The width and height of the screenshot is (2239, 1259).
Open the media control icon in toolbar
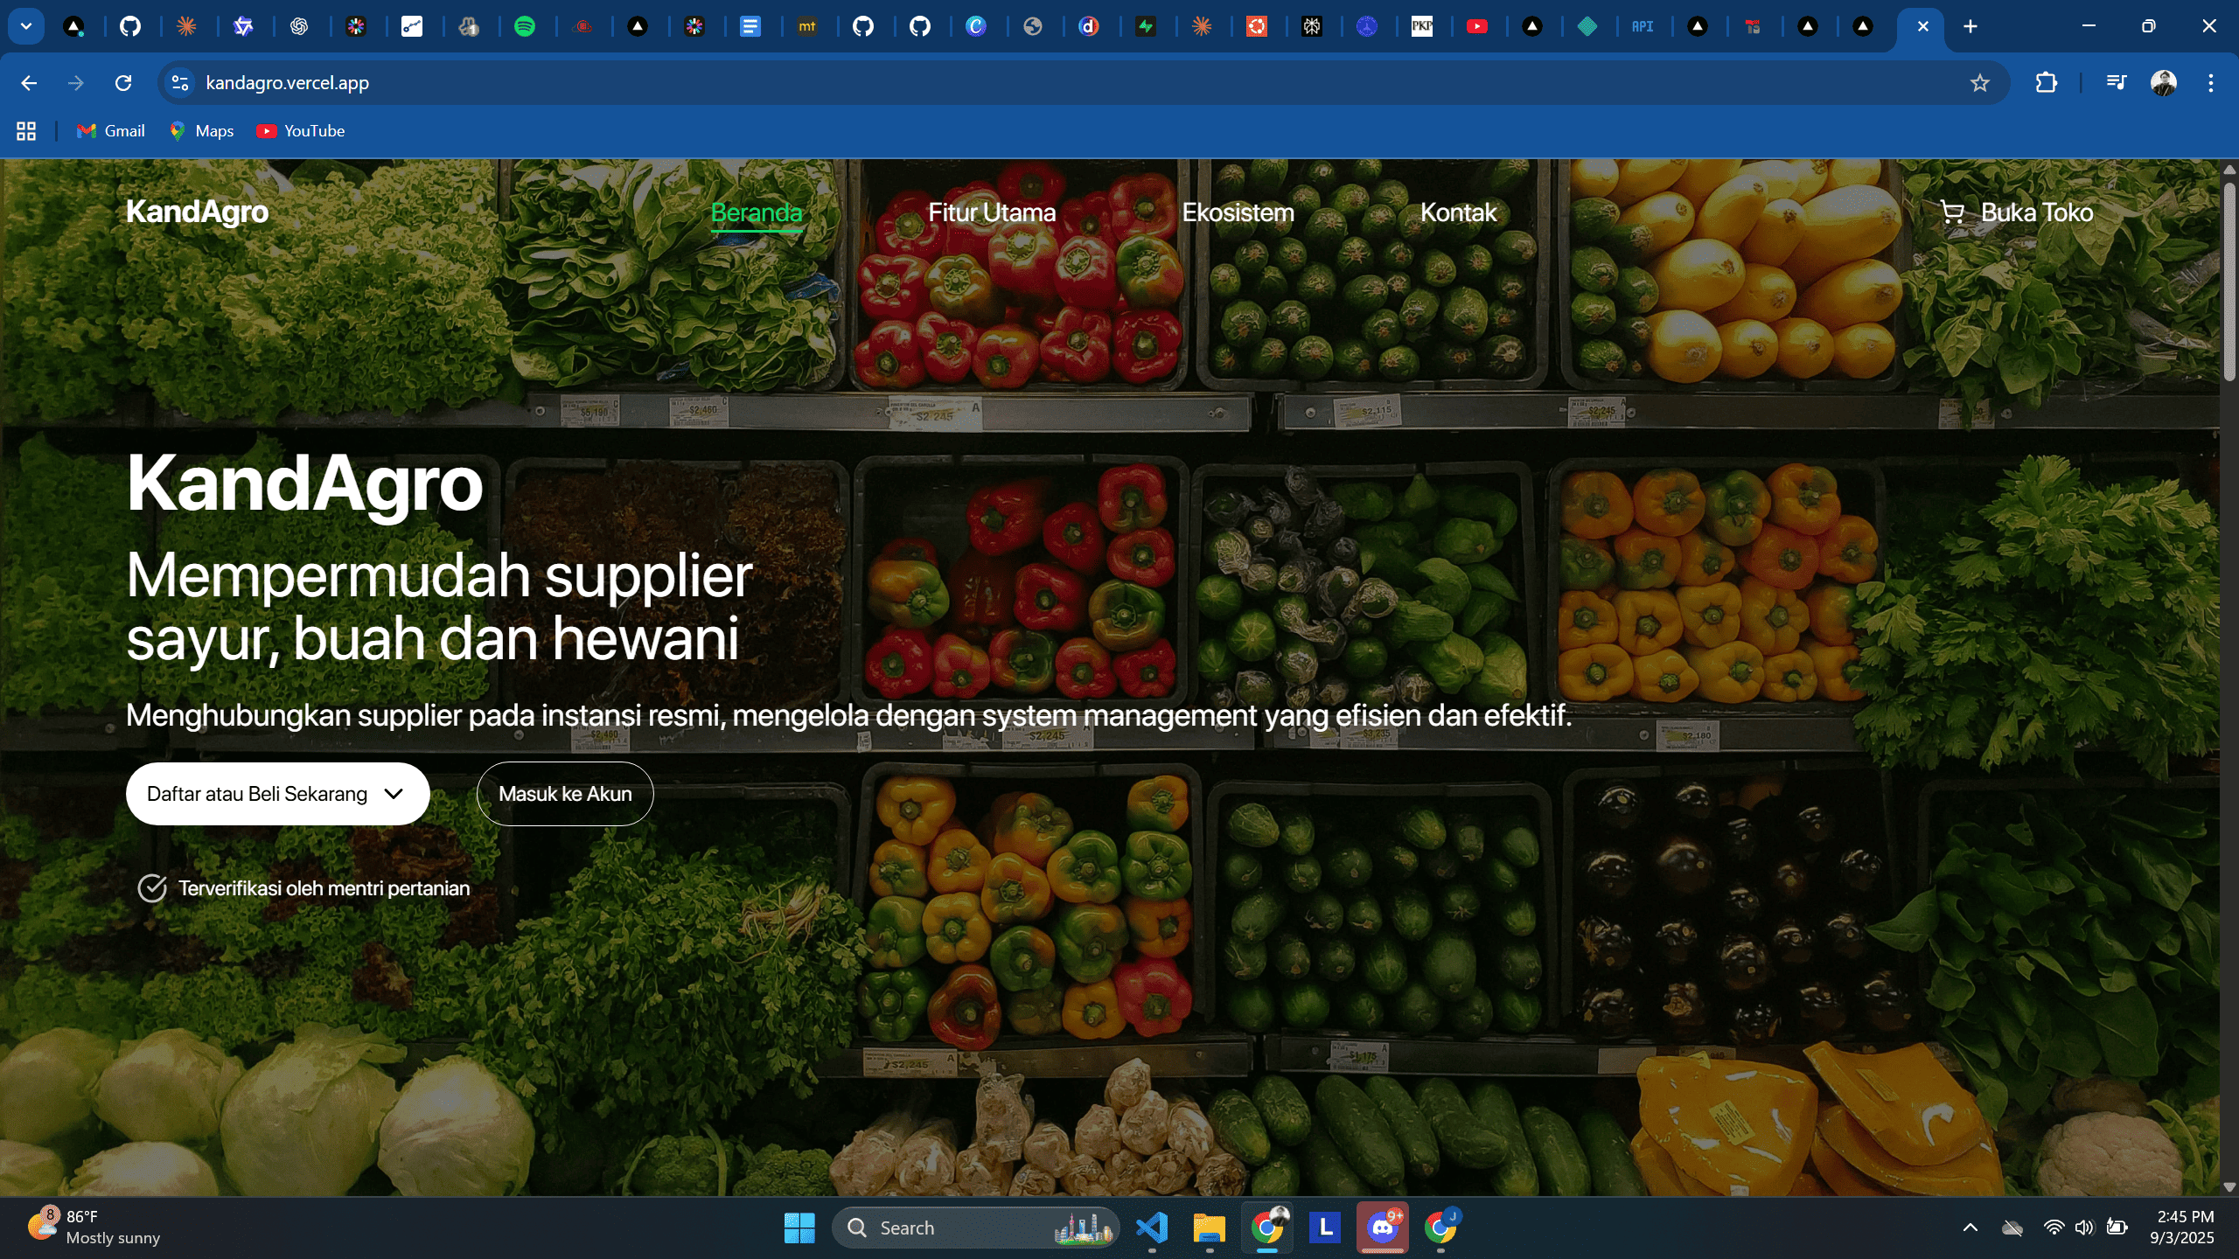coord(2116,83)
